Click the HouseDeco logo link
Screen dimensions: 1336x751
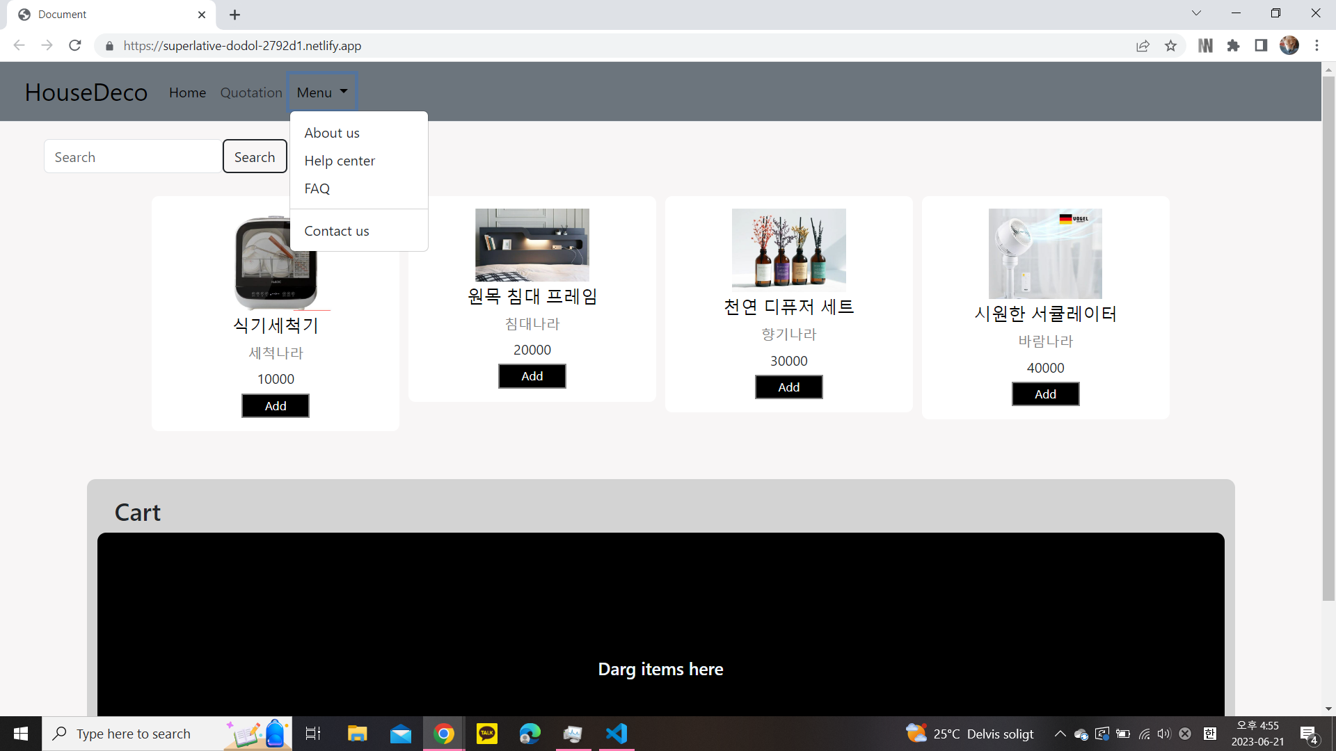coord(86,92)
